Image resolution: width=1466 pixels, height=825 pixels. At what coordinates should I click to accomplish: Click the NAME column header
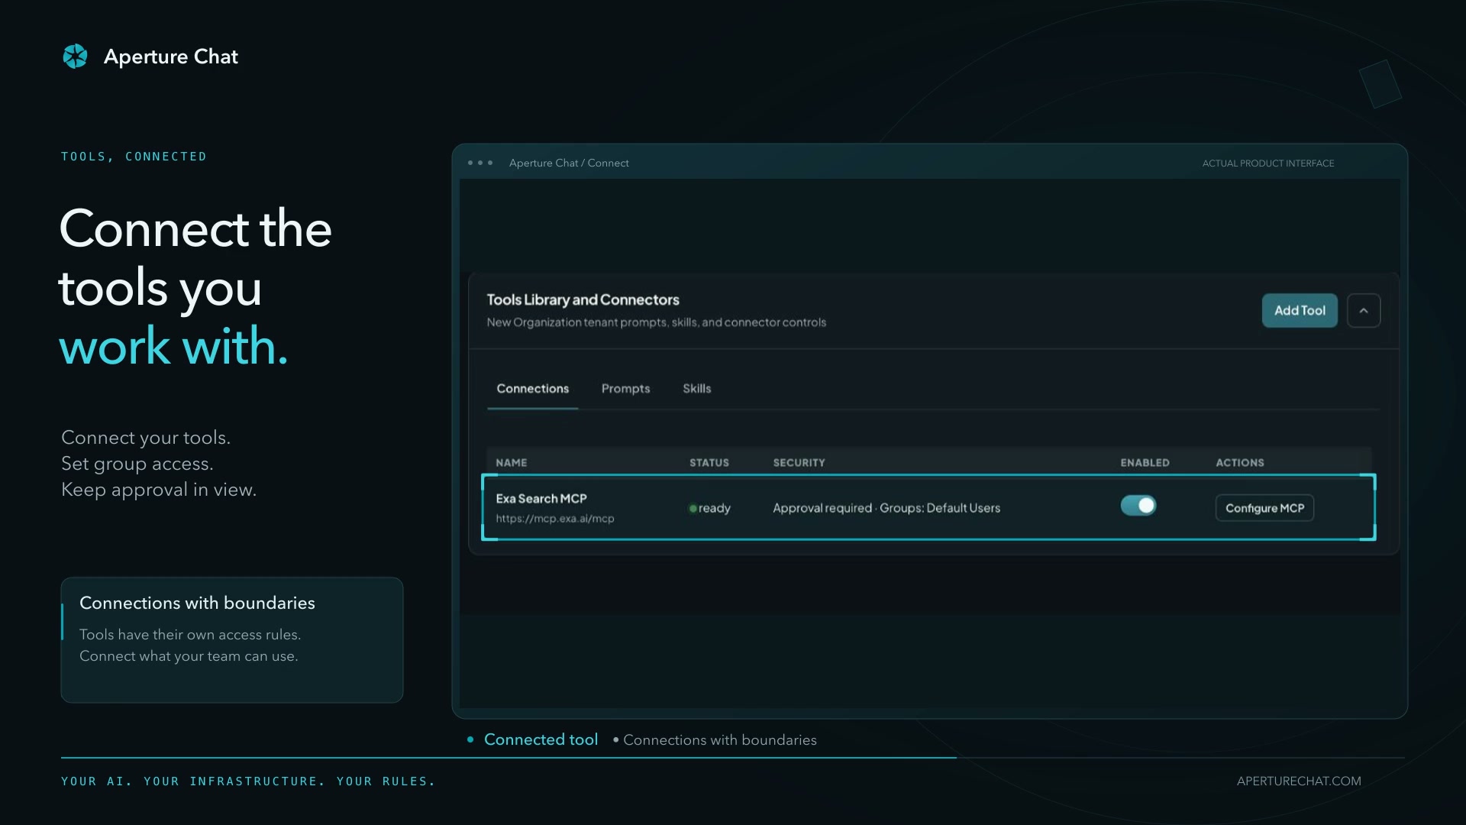click(512, 463)
